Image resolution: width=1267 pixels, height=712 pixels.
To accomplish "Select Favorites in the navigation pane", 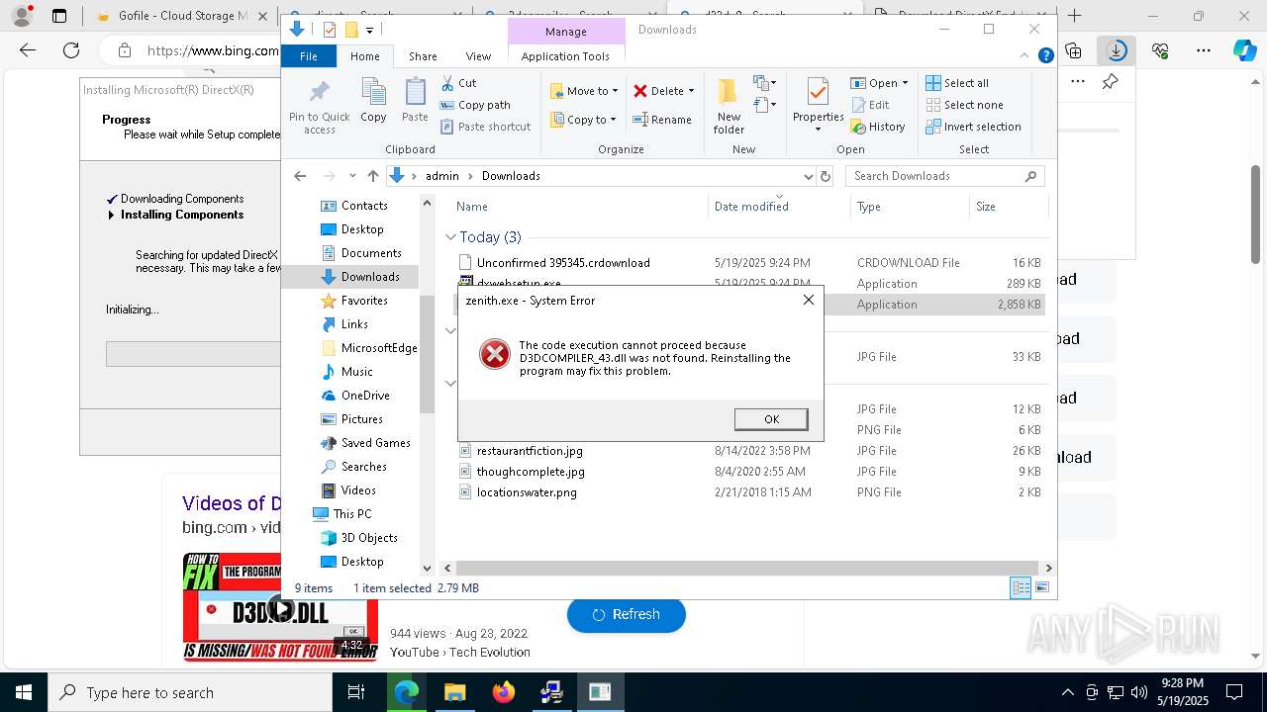I will coord(364,301).
